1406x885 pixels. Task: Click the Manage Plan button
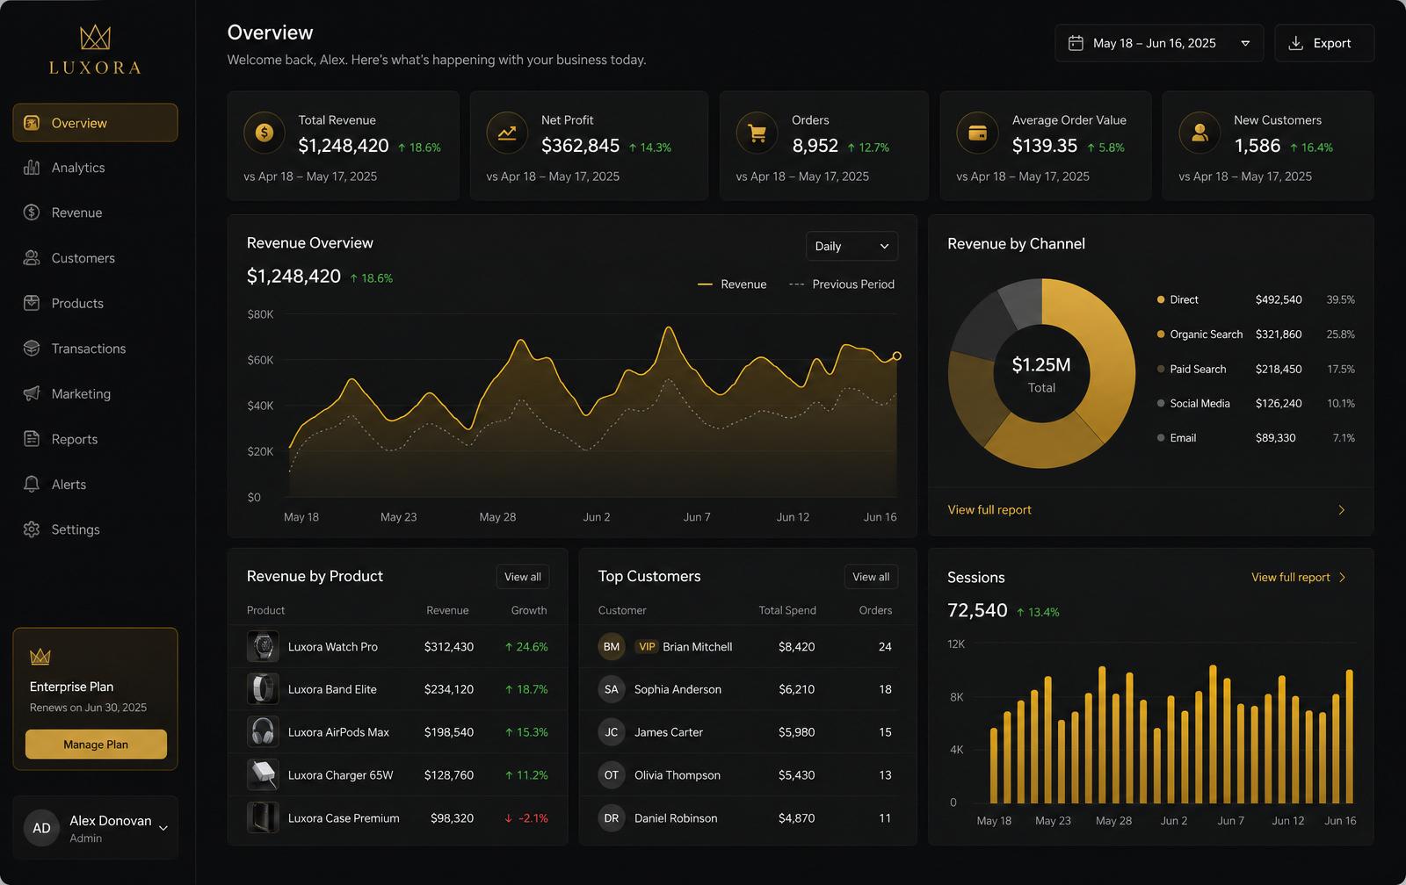pyautogui.click(x=96, y=745)
